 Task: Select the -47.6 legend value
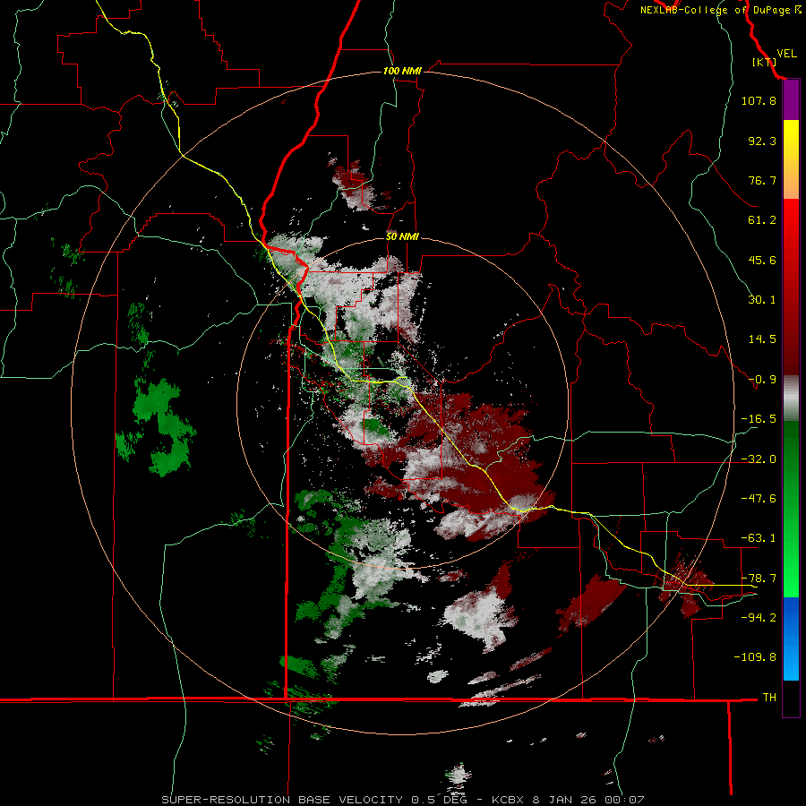(759, 499)
